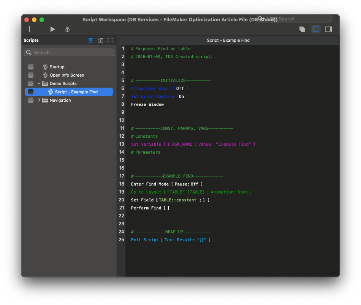Viewport: 361px width, 305px height.
Task: Select the Open Info Screen script
Action: pos(67,75)
